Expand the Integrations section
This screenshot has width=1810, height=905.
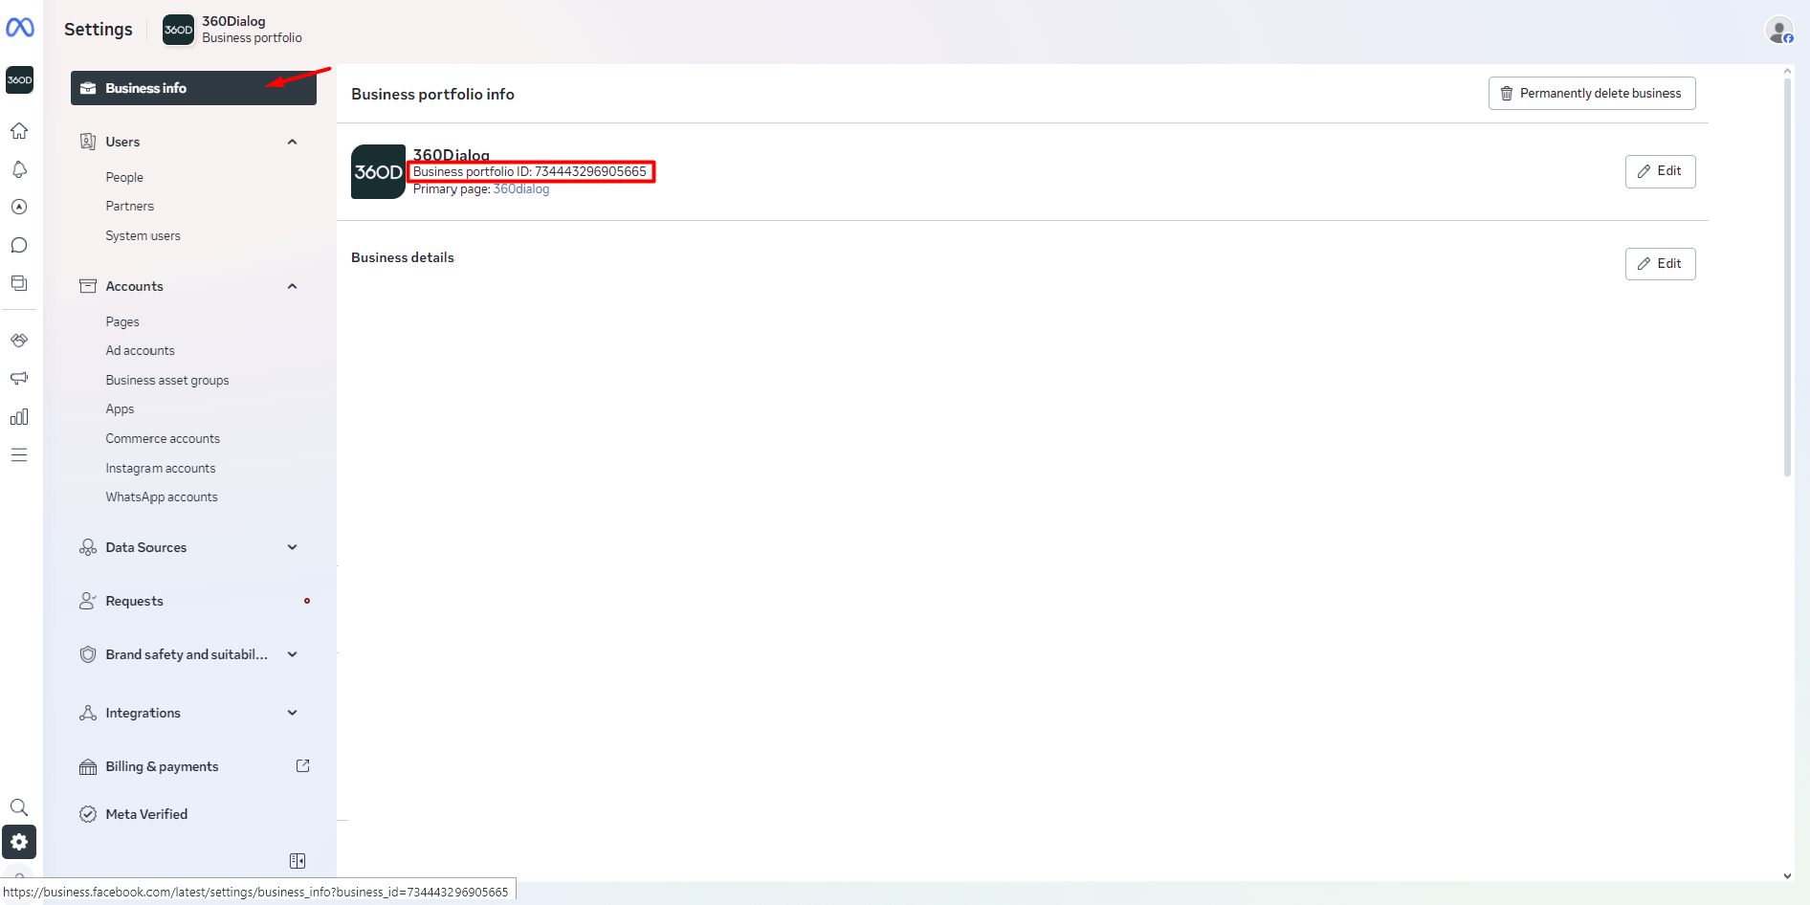tap(292, 713)
